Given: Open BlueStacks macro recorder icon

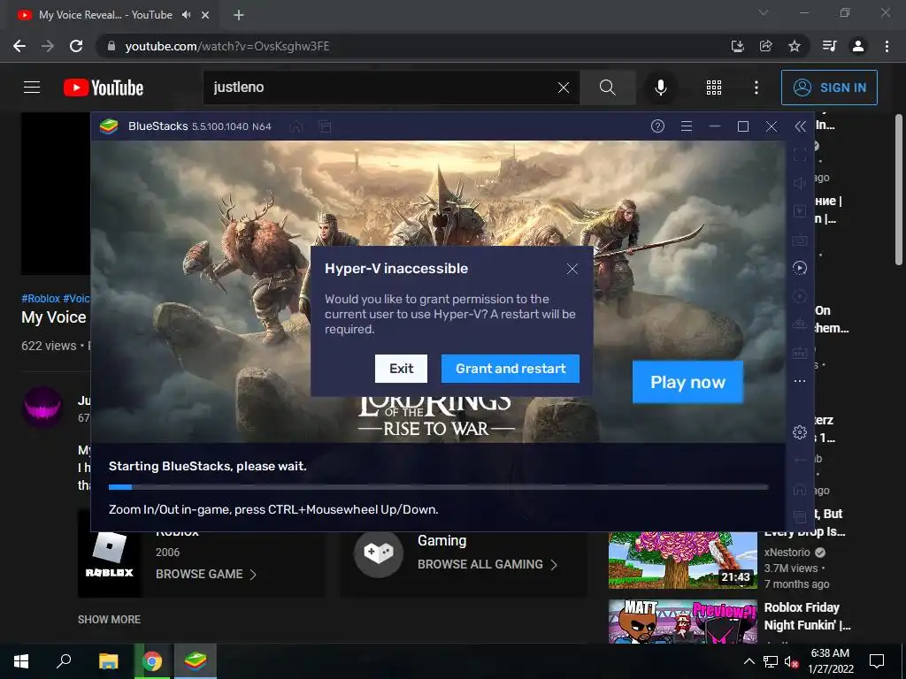Looking at the screenshot, I should click(x=800, y=267).
